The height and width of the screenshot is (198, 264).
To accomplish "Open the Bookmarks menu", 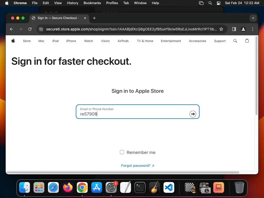I will (92, 3).
